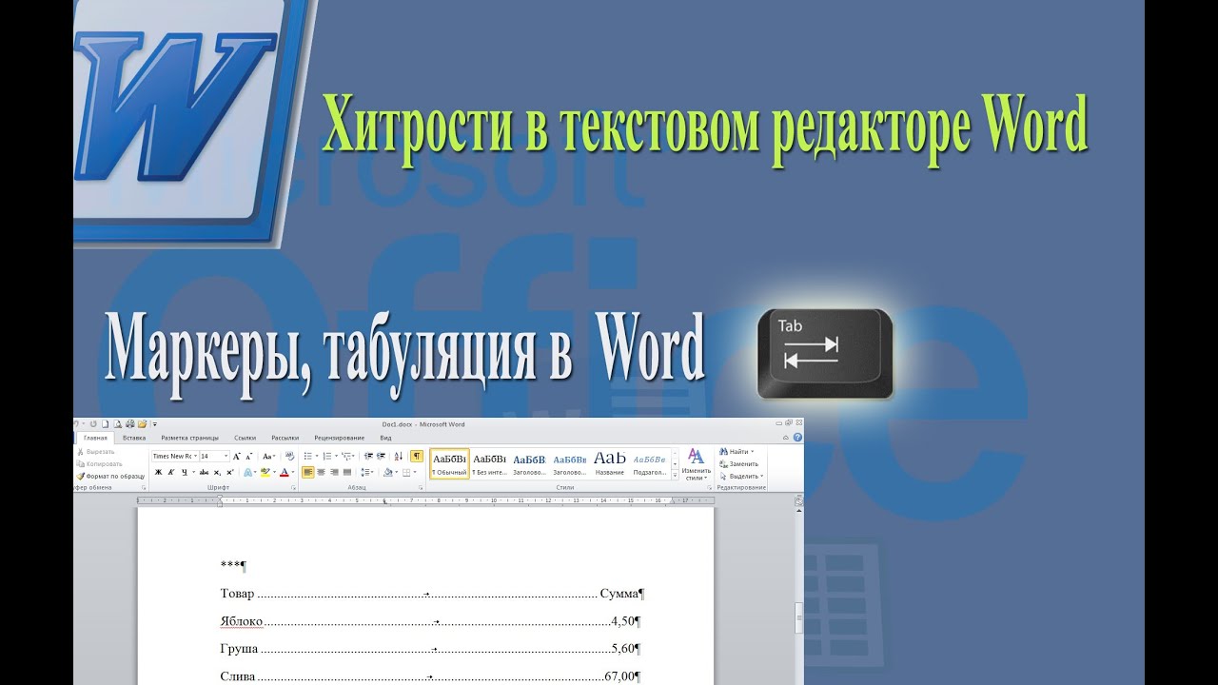Justify the paragraph text
The image size is (1218, 685).
(347, 472)
